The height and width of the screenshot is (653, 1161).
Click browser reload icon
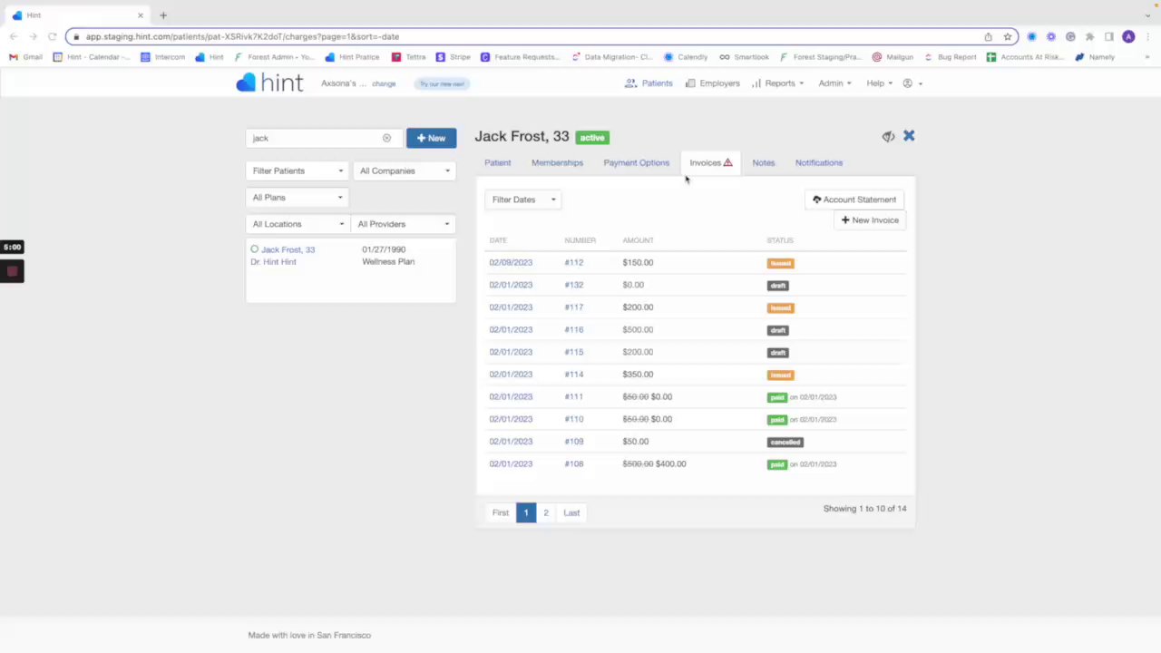click(x=52, y=36)
